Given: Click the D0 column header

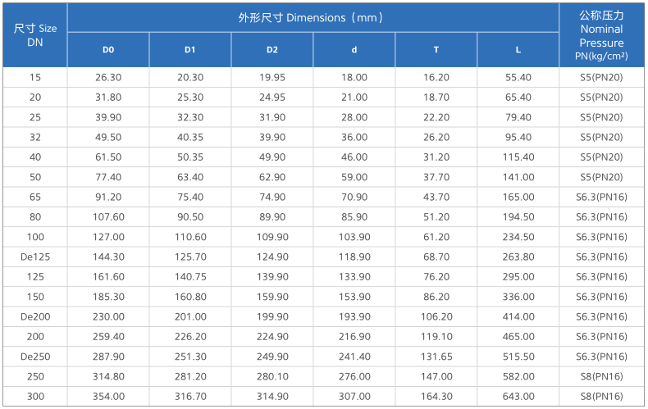Looking at the screenshot, I should 108,50.
